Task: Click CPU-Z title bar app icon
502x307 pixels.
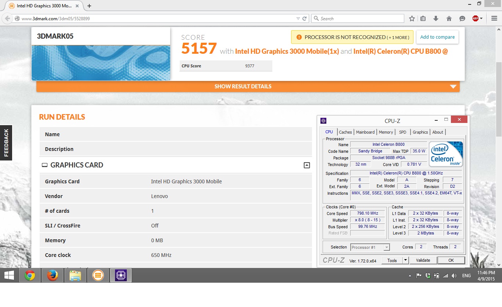Action: 323,120
